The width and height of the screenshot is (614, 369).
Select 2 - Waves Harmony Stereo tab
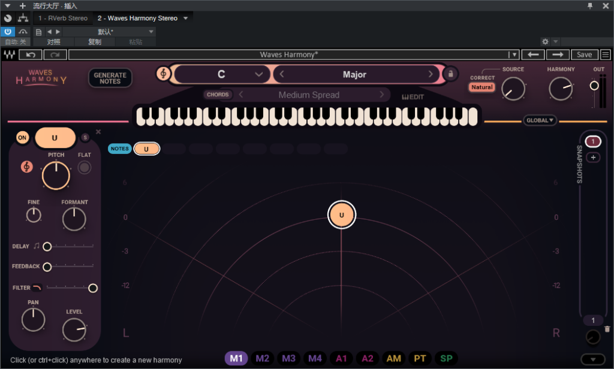(x=137, y=18)
